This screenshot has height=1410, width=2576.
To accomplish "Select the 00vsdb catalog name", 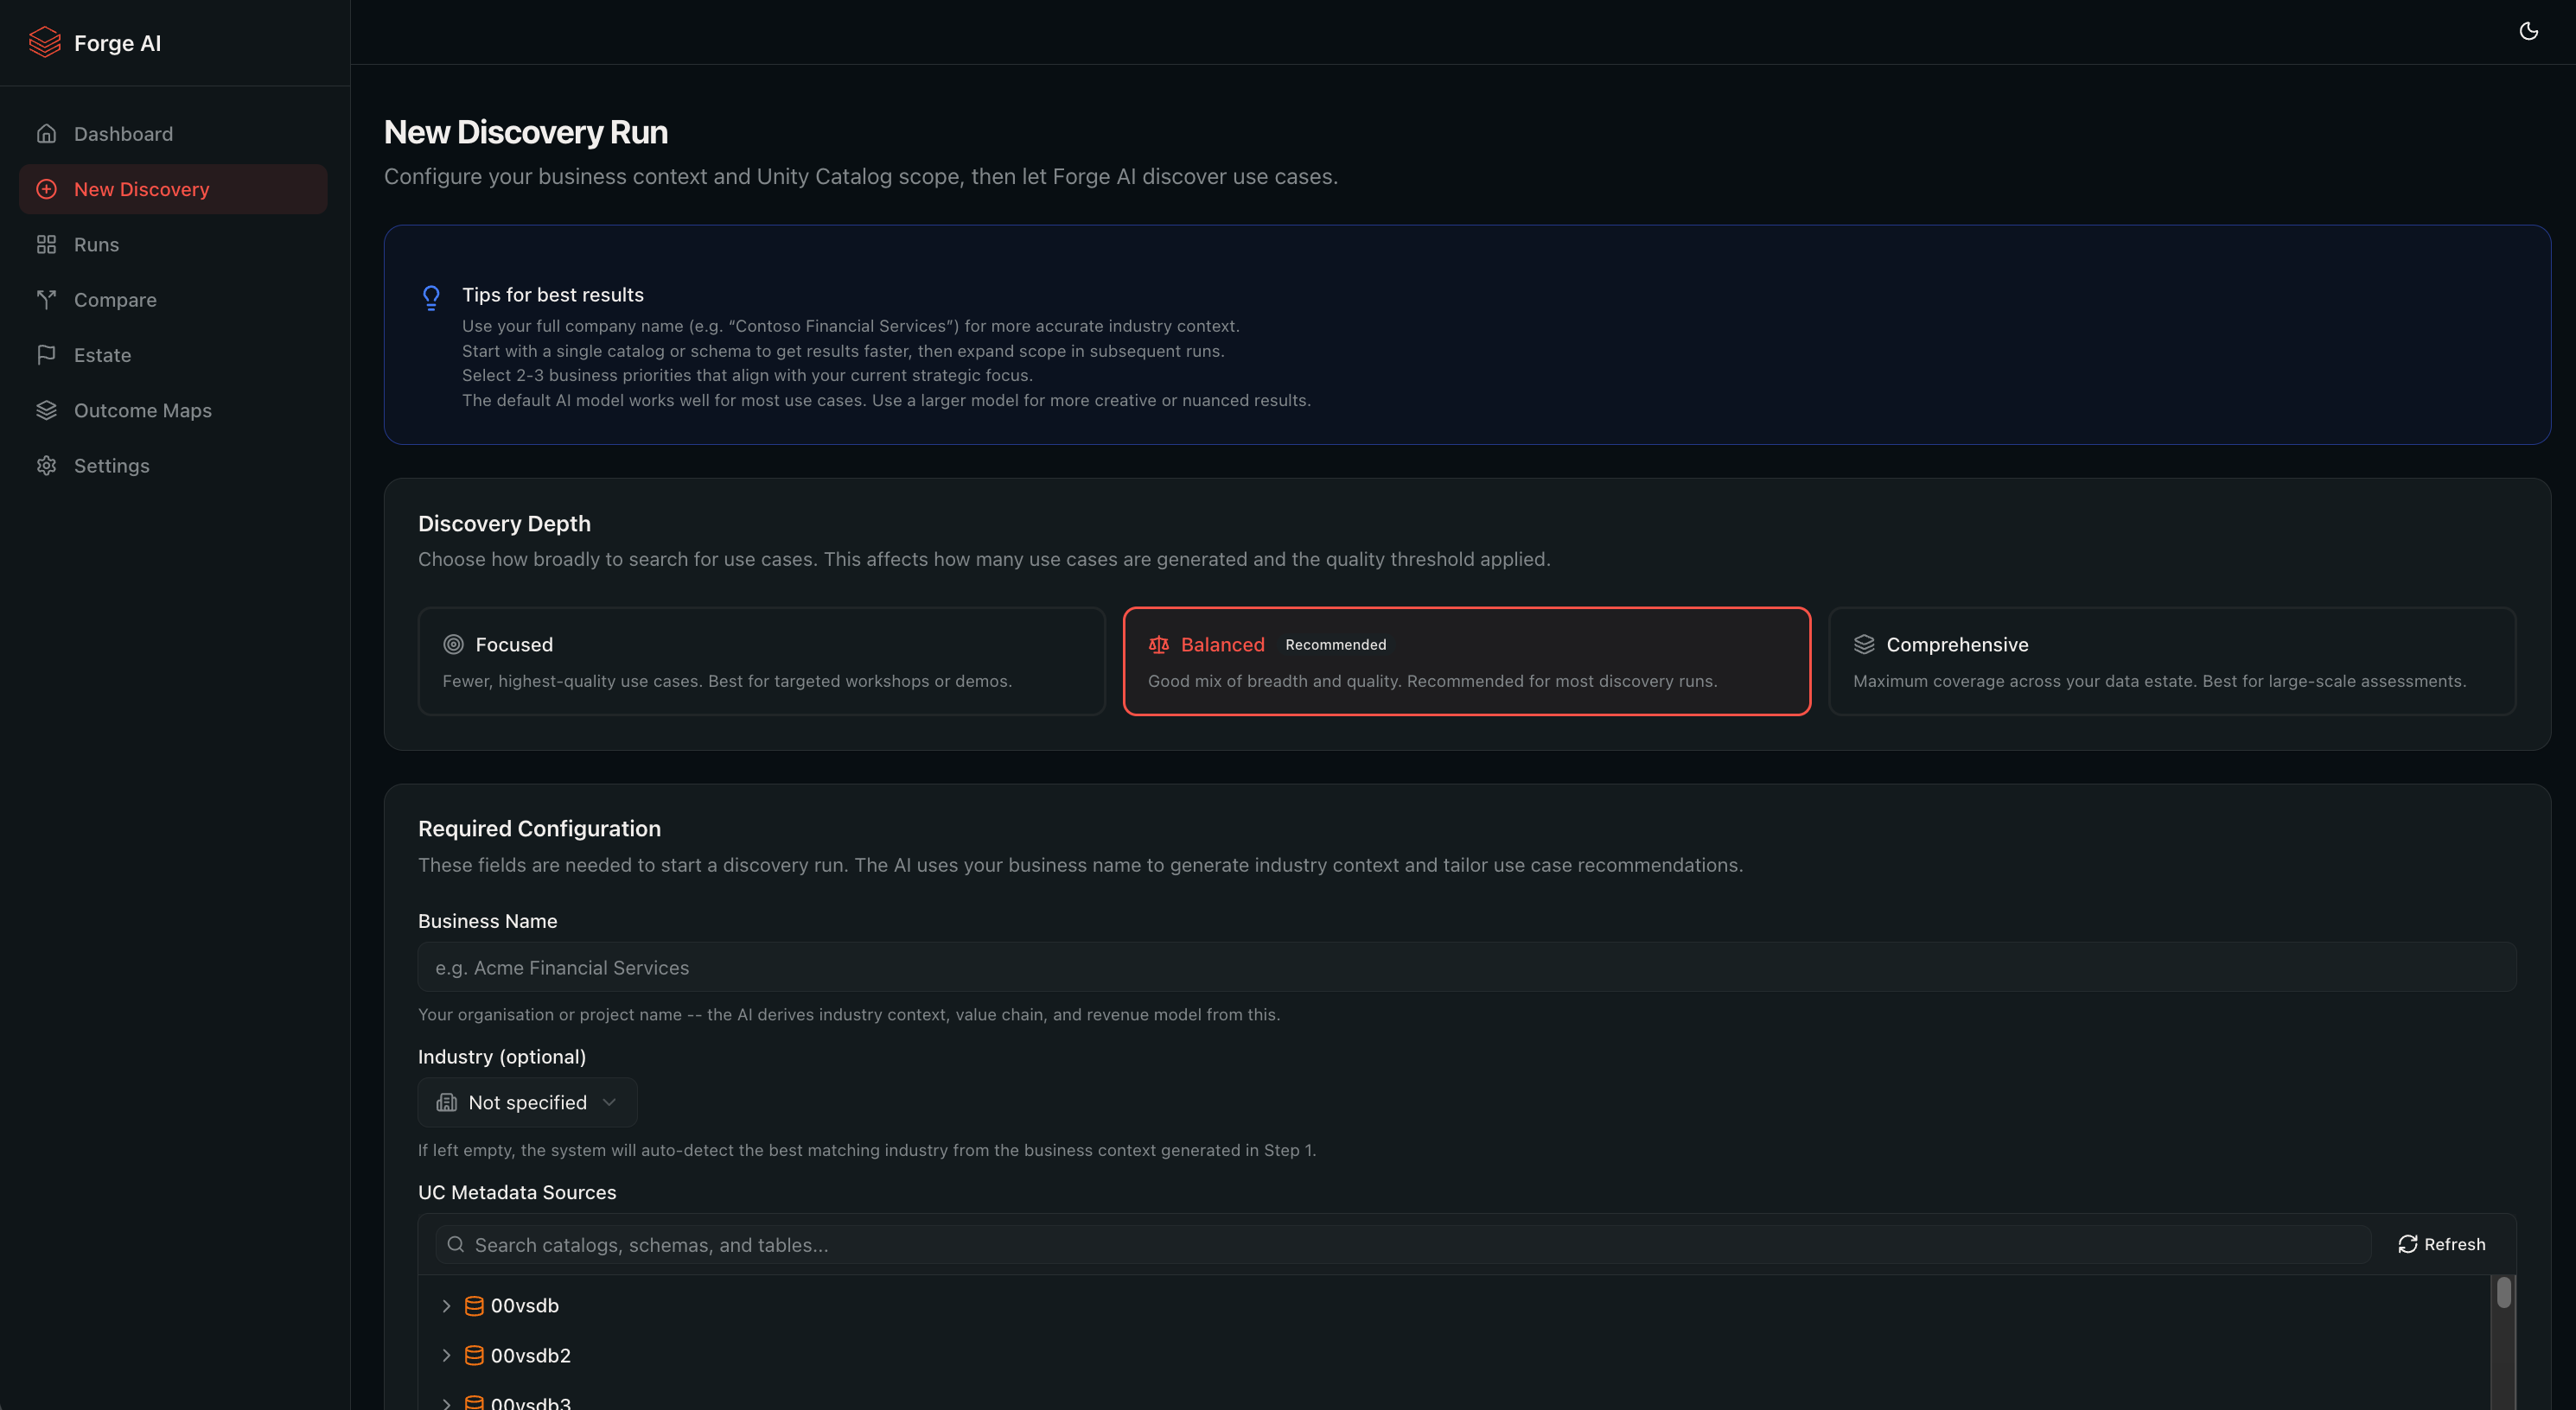I will coord(524,1306).
